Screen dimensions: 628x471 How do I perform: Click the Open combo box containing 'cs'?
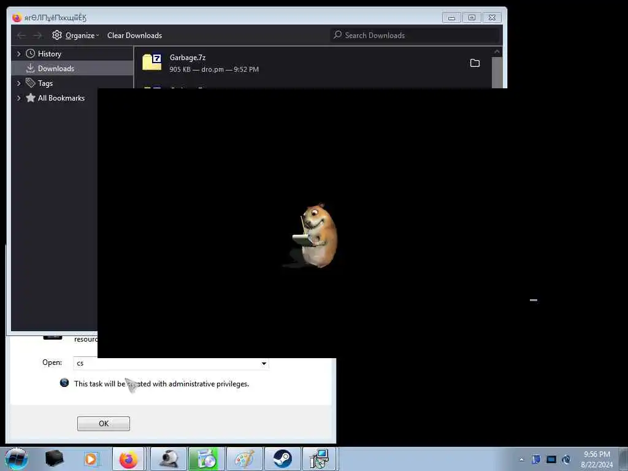(171, 363)
